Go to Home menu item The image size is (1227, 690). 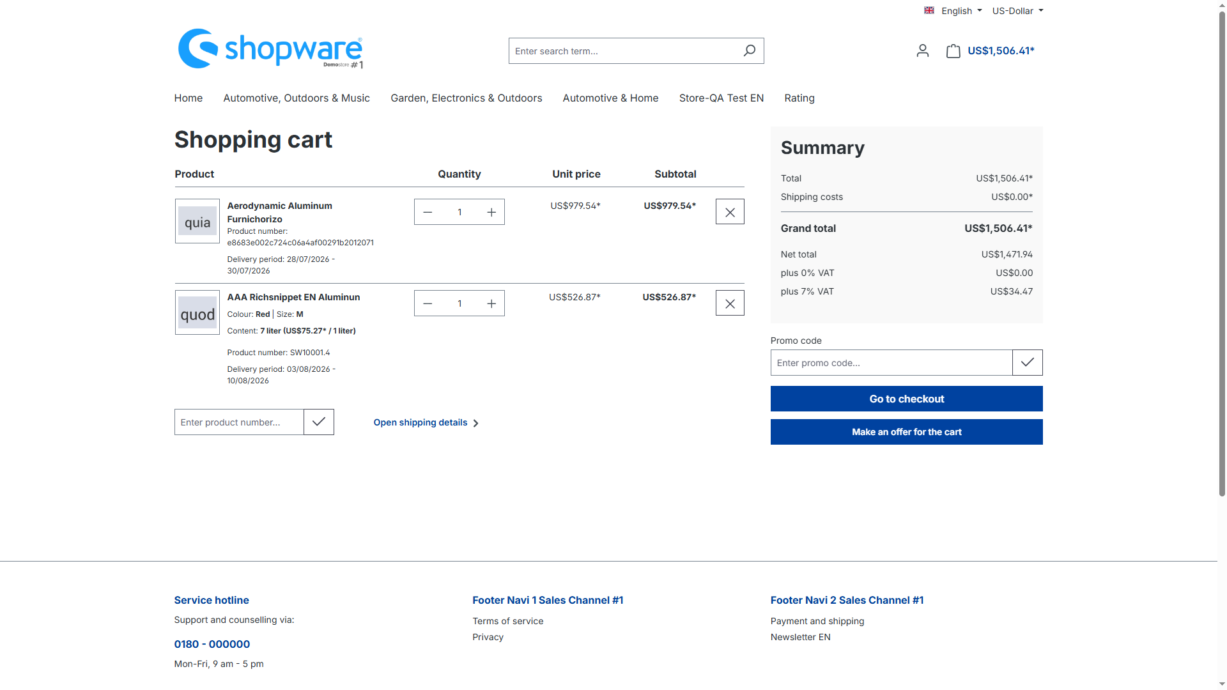click(x=189, y=98)
